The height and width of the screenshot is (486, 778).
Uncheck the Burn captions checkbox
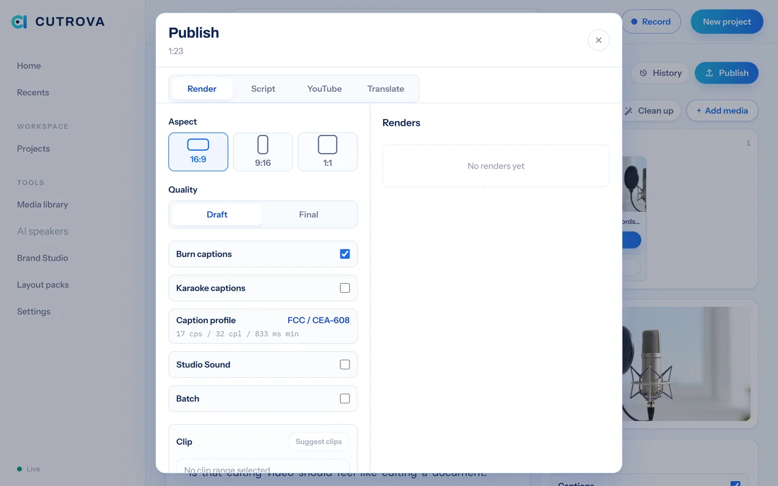coord(345,254)
